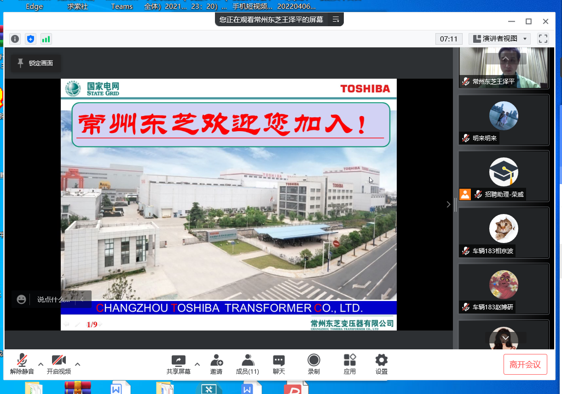Open Members (成员) list
This screenshot has height=394, width=562.
(248, 364)
